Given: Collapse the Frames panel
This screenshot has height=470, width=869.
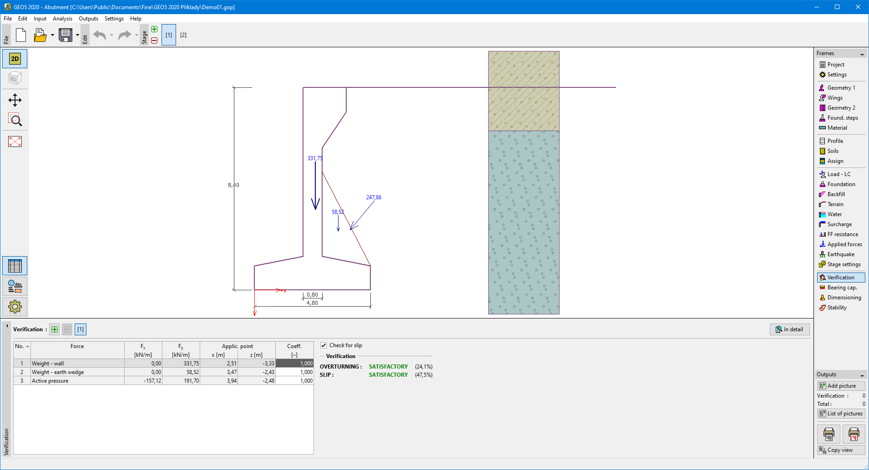Looking at the screenshot, I should [x=862, y=54].
